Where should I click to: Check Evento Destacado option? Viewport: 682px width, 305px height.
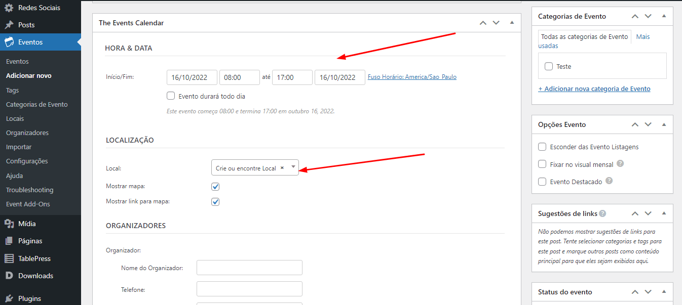542,182
